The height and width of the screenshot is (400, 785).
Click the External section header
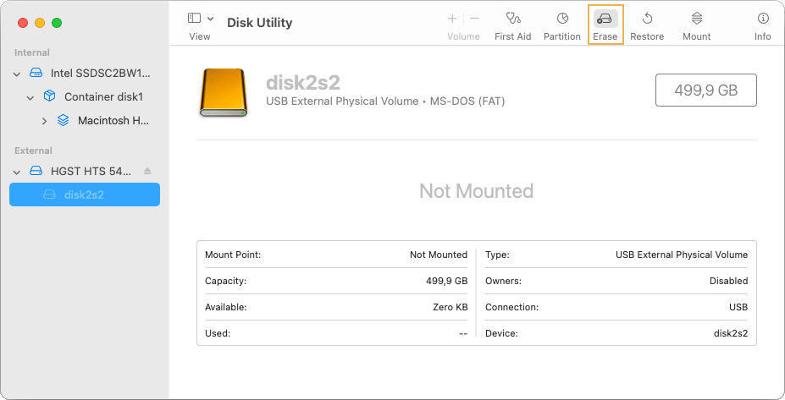click(x=33, y=151)
